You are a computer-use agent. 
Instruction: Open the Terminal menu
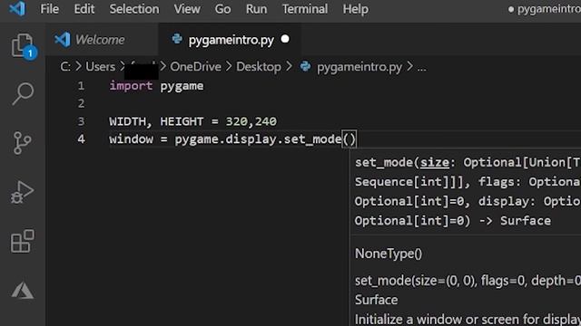(x=305, y=9)
